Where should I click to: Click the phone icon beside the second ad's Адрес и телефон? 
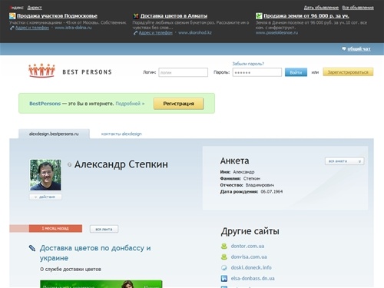(x=135, y=33)
